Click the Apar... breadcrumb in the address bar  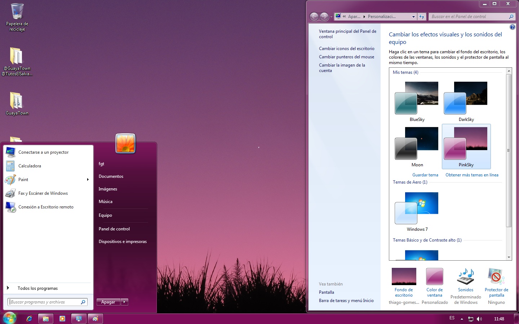(354, 17)
